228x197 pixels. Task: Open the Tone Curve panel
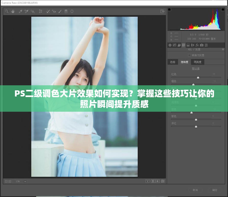click(x=174, y=45)
